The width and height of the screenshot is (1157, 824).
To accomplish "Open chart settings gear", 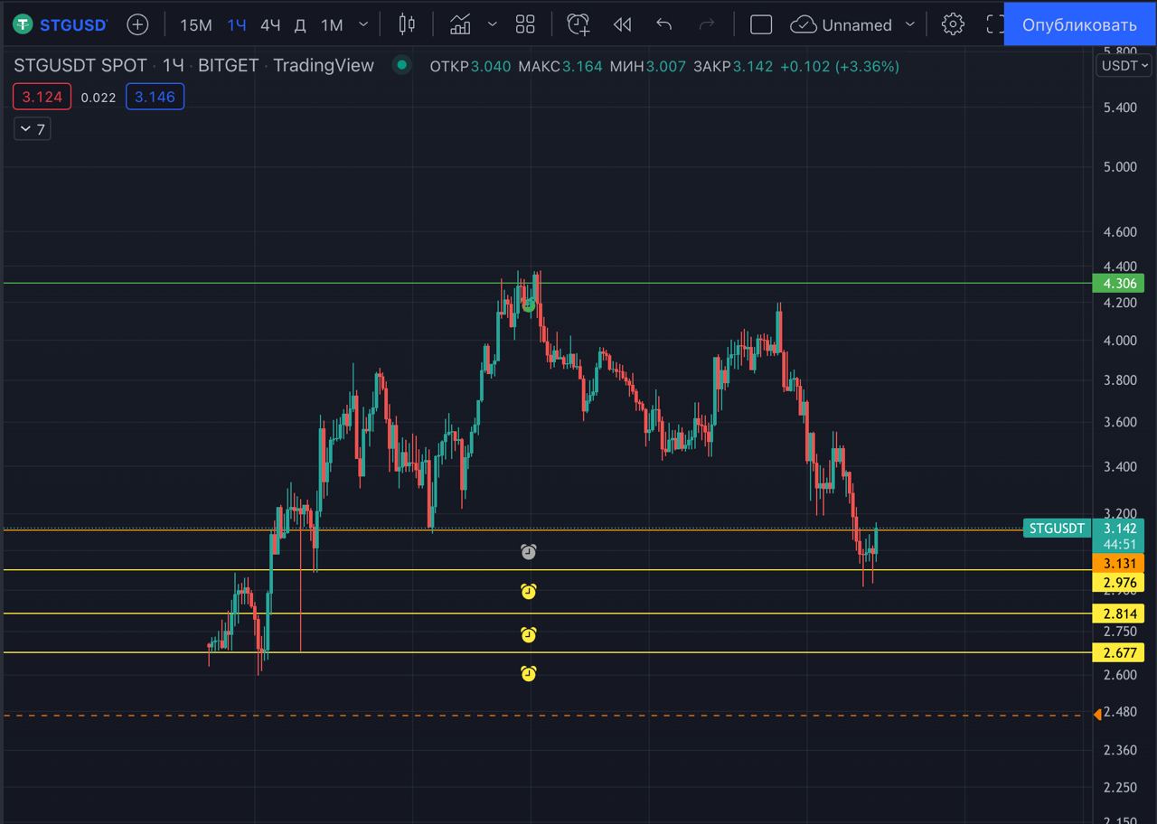I will (x=953, y=24).
